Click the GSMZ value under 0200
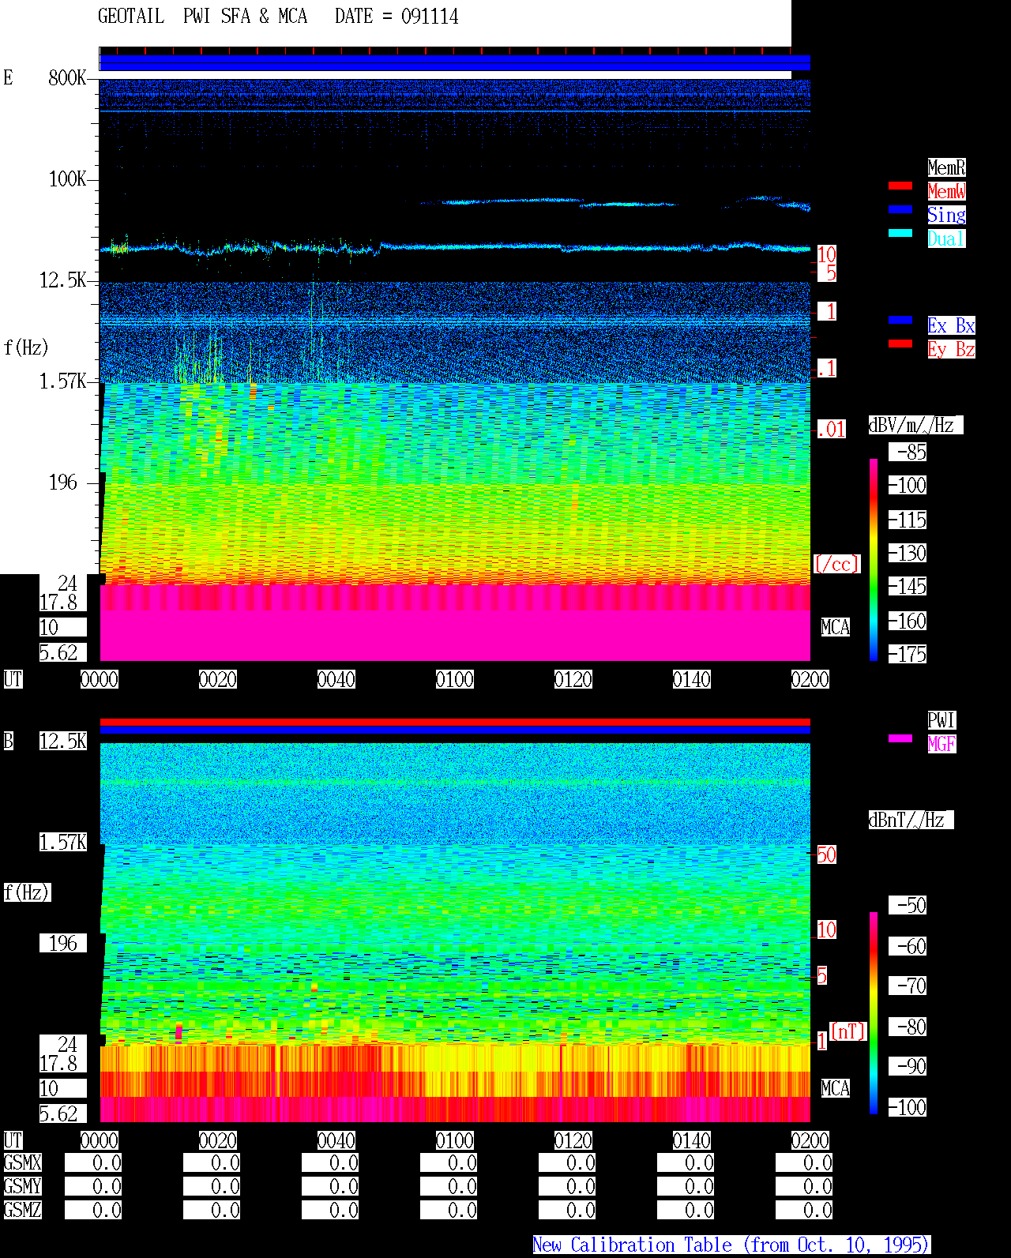Screen dimensions: 1011x1258 [x=804, y=1211]
